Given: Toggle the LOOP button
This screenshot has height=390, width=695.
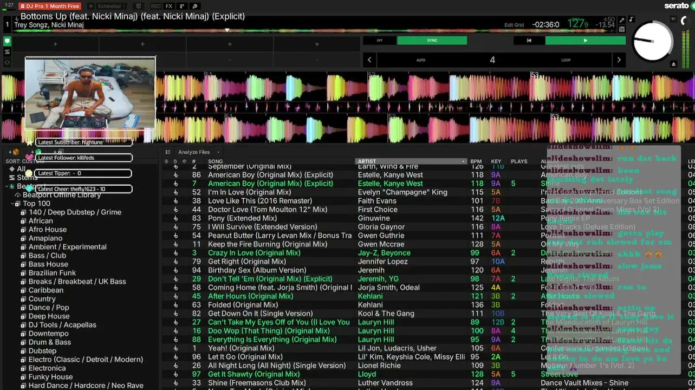Looking at the screenshot, I should [566, 60].
